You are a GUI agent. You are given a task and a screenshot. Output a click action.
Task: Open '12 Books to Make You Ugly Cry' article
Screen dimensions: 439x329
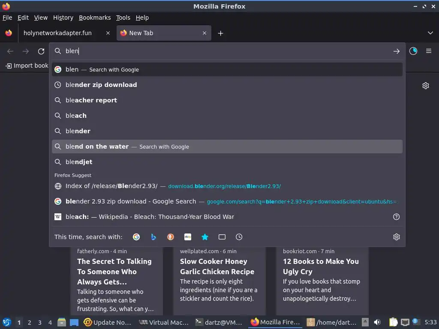pos(322,281)
